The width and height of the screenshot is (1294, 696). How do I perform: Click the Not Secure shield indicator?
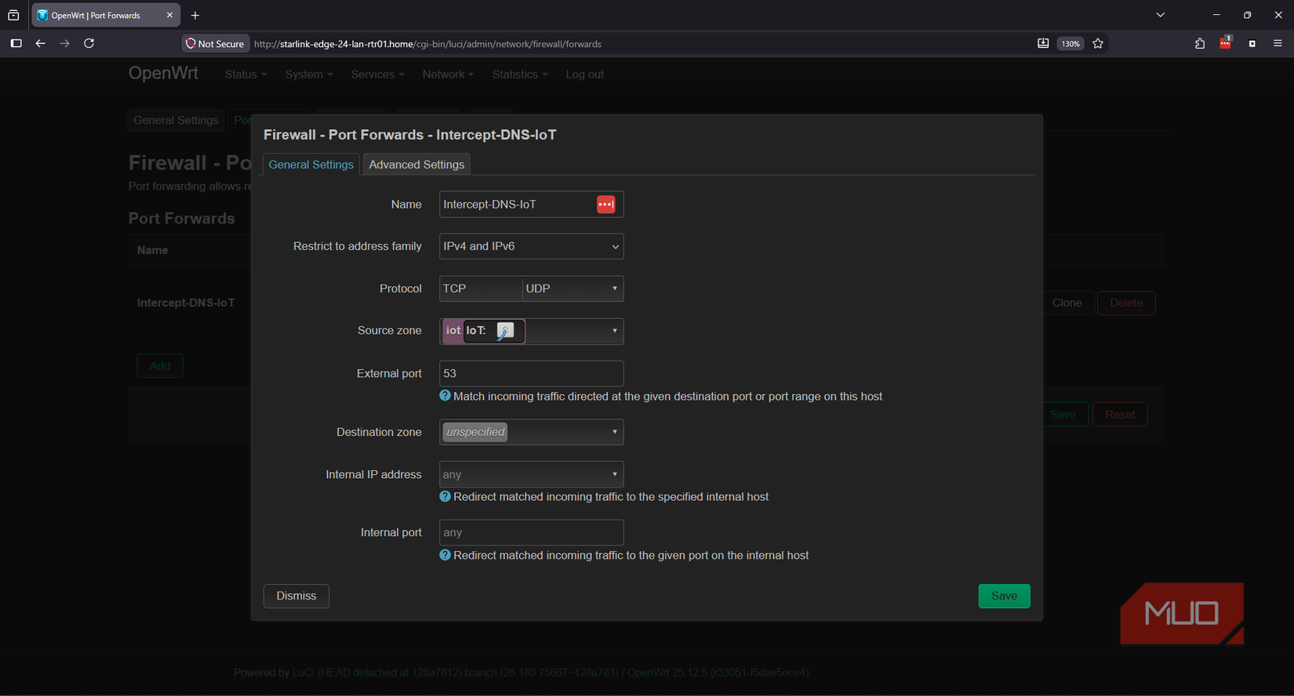215,44
